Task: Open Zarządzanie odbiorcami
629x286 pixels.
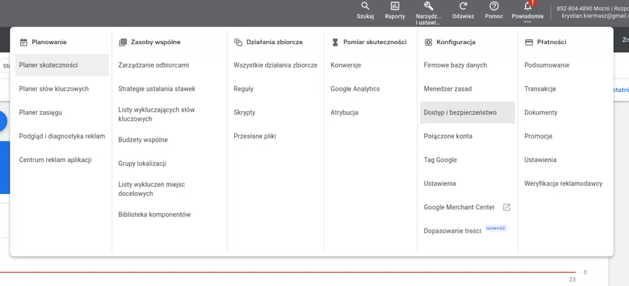Action: pos(154,65)
